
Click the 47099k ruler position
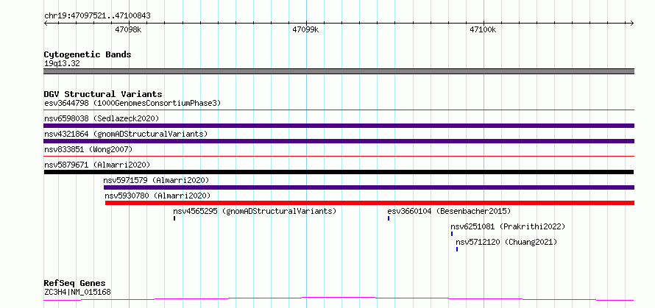point(305,29)
